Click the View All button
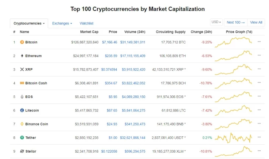The width and height of the screenshot is (269, 159). click(x=256, y=22)
